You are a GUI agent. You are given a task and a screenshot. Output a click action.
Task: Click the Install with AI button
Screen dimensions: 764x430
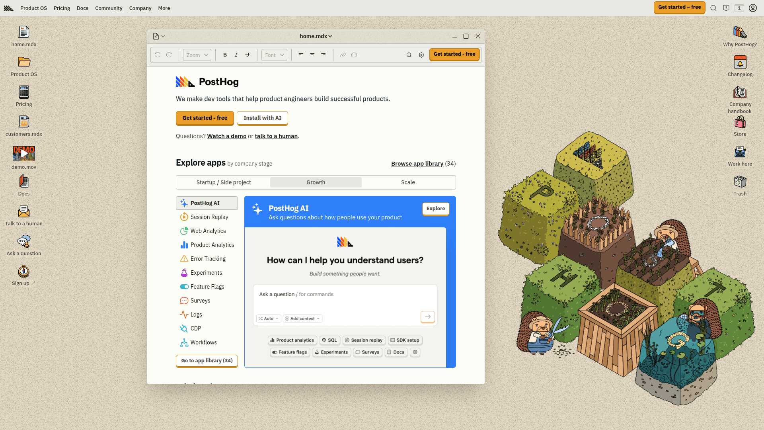tap(262, 118)
